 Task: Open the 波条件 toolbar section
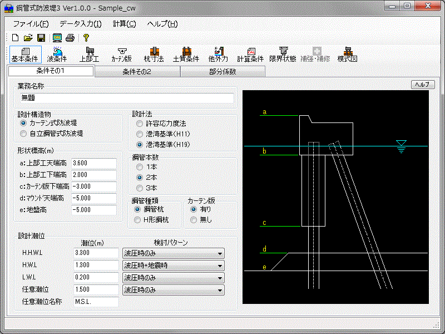click(57, 55)
